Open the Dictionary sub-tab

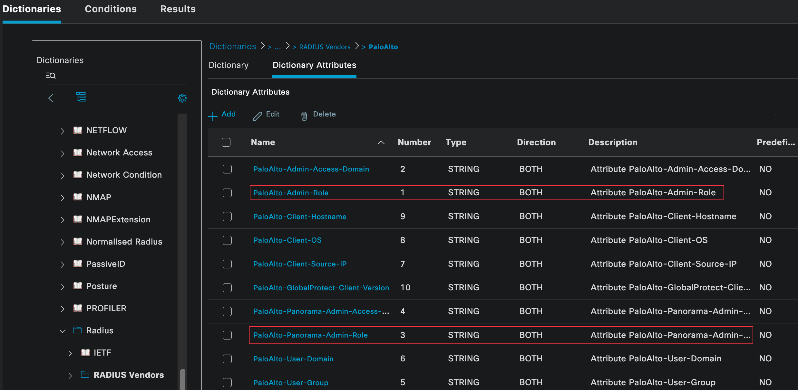(x=229, y=65)
